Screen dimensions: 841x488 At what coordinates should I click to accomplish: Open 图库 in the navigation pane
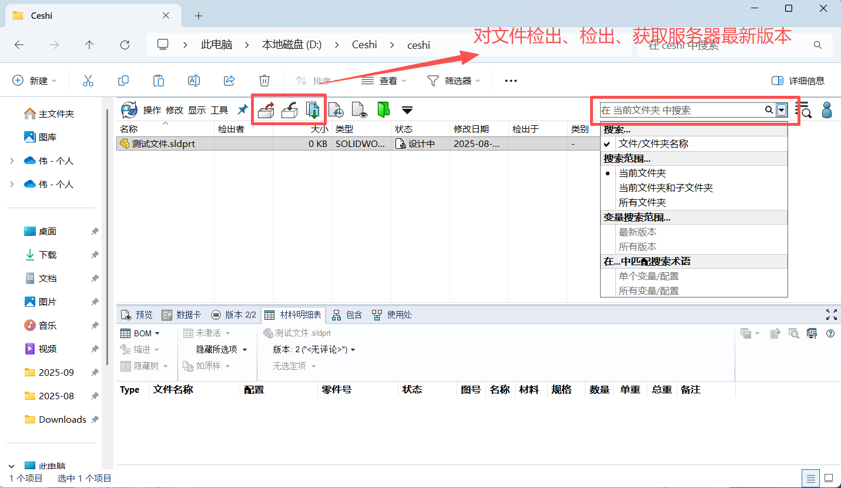tap(41, 137)
